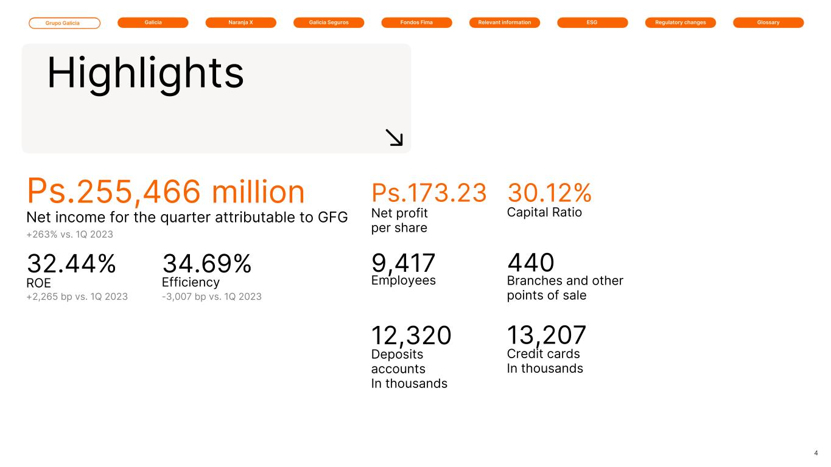Click the Highlights heading
This screenshot has width=831, height=467.
(146, 74)
